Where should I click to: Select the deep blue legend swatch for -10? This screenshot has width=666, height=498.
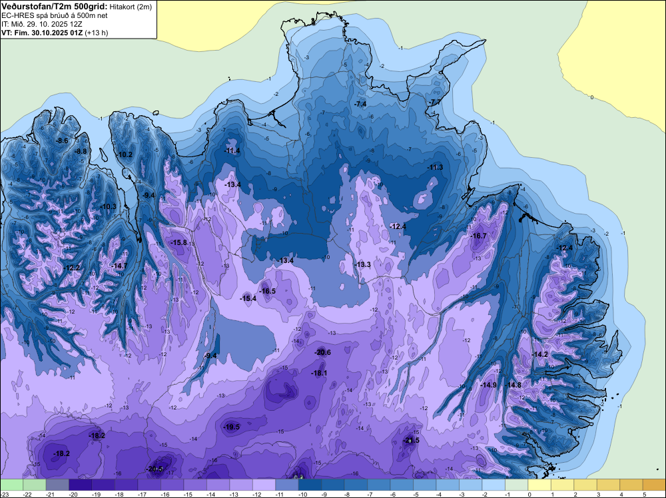pyautogui.click(x=310, y=485)
